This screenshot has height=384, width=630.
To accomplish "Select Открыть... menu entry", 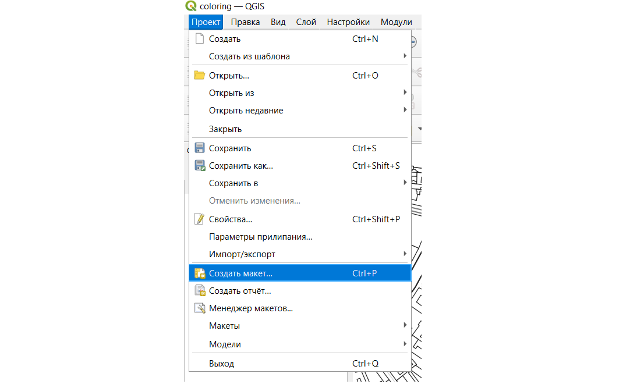I will (300, 76).
